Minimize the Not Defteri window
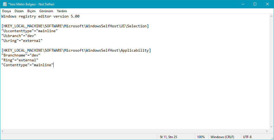 pyautogui.click(x=243, y=4)
